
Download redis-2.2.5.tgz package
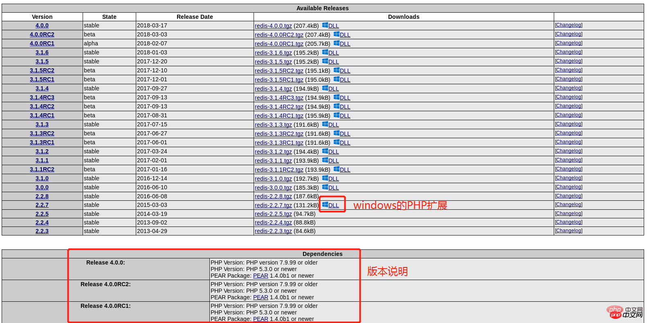(273, 214)
